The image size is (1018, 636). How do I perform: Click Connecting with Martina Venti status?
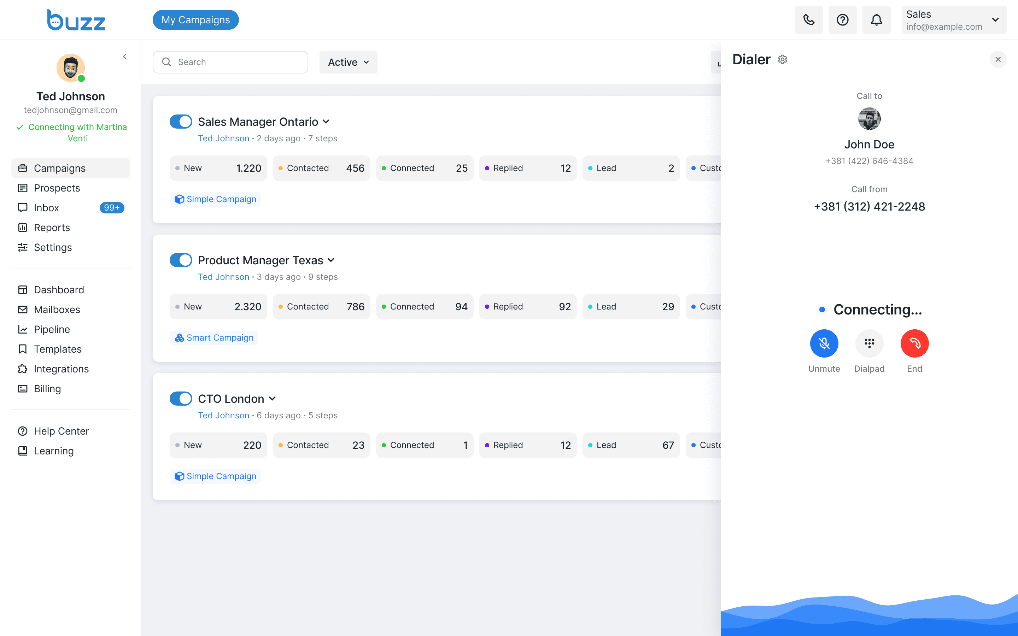71,132
